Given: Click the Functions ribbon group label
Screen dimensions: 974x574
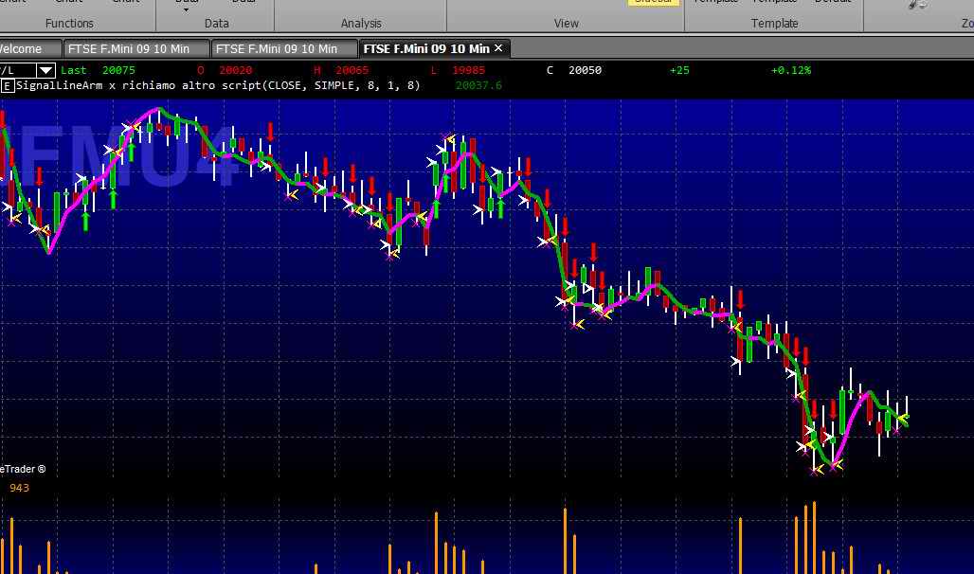Looking at the screenshot, I should [x=69, y=23].
